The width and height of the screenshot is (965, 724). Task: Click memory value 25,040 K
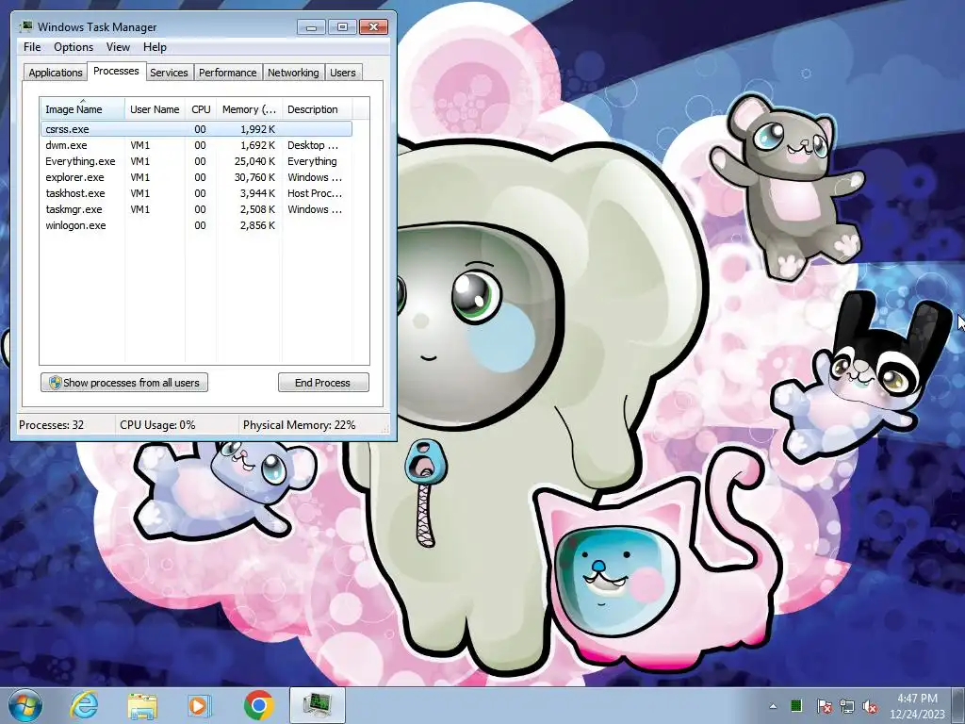(254, 161)
